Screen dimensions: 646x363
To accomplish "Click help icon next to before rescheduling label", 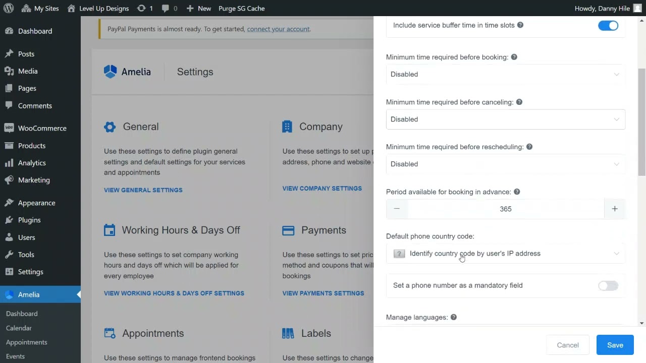I will pyautogui.click(x=529, y=147).
